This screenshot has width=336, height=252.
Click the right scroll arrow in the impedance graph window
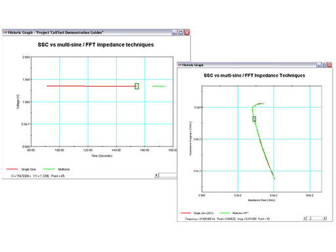325,218
